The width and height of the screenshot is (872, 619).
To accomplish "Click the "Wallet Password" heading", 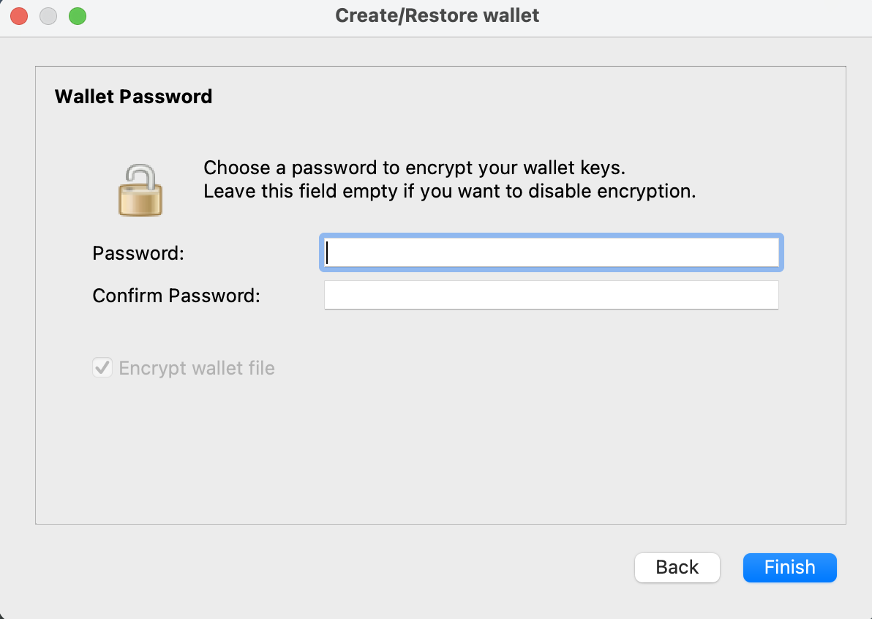I will pos(133,97).
